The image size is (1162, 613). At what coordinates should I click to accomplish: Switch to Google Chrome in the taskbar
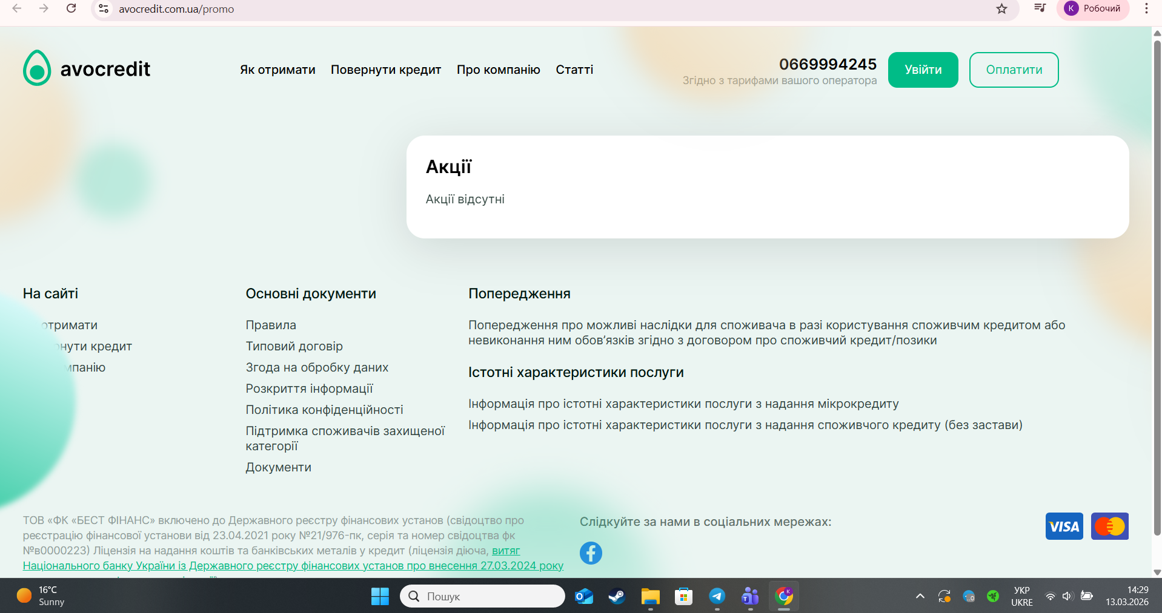pos(784,596)
